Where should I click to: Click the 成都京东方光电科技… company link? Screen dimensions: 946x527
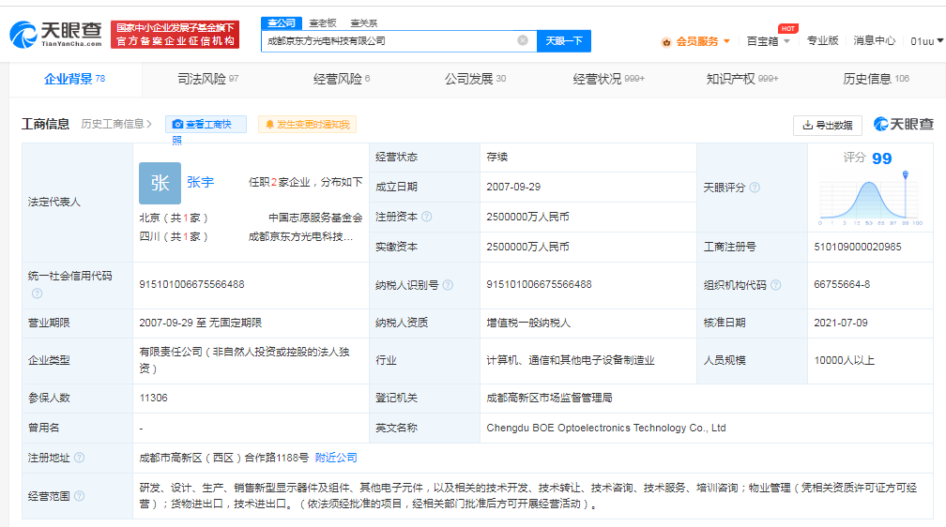point(301,236)
